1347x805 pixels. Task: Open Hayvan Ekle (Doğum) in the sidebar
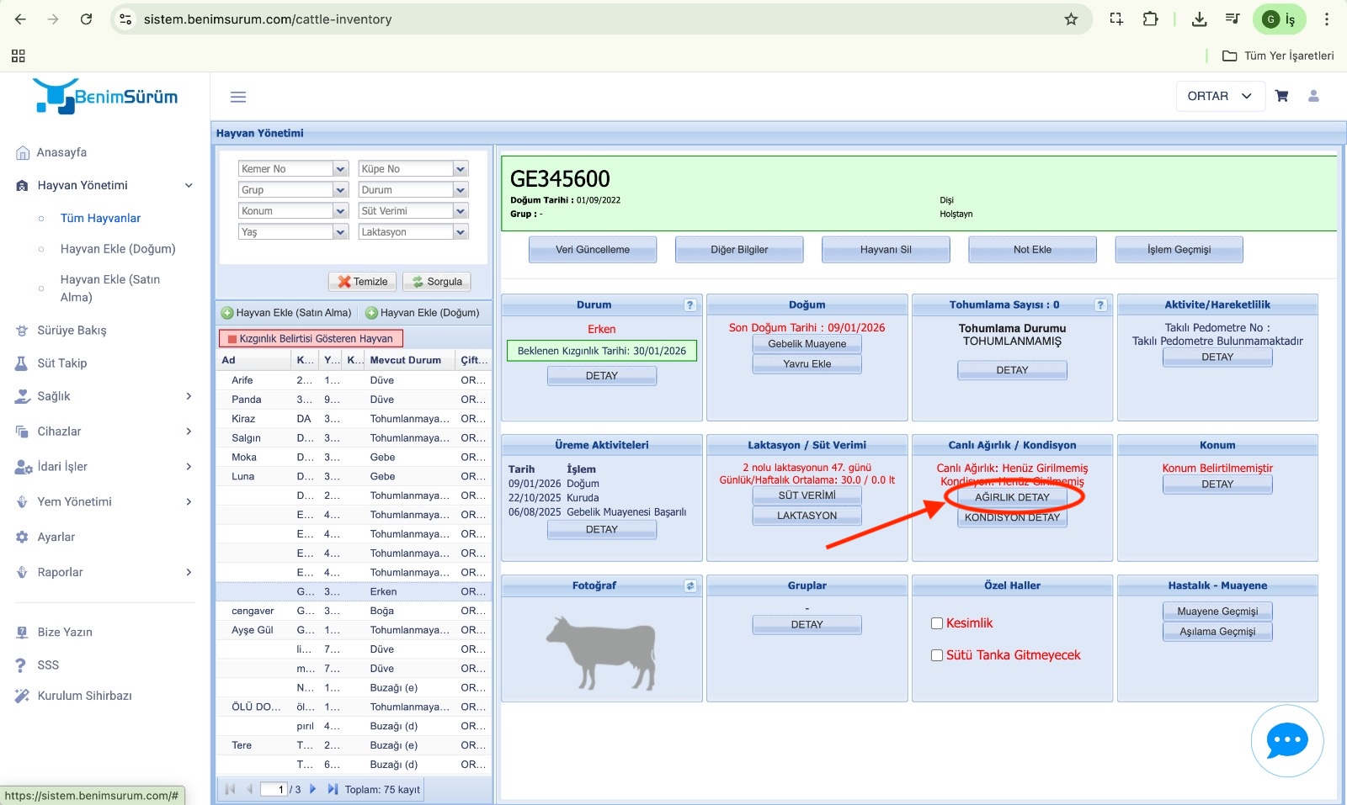[118, 249]
